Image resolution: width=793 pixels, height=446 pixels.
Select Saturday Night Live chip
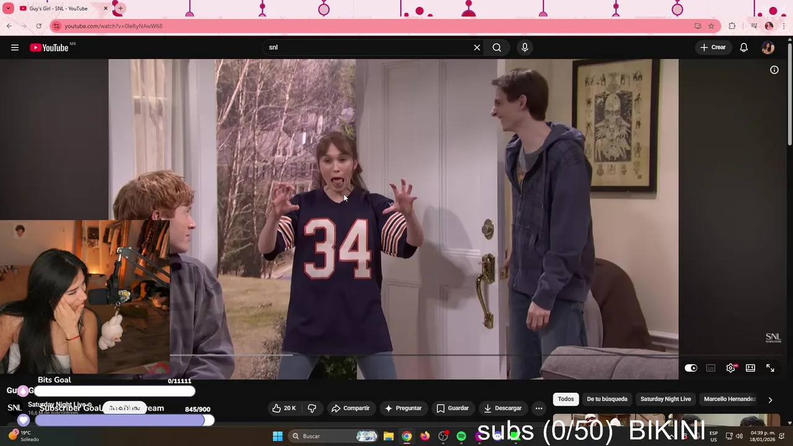tap(665, 399)
